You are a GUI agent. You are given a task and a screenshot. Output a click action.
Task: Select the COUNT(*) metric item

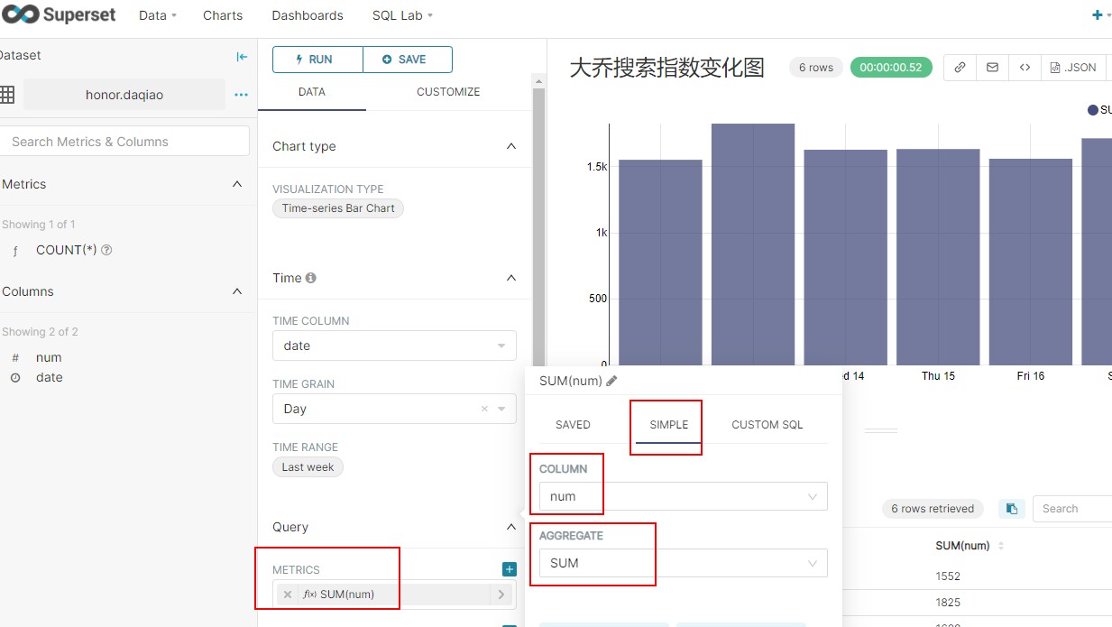66,250
